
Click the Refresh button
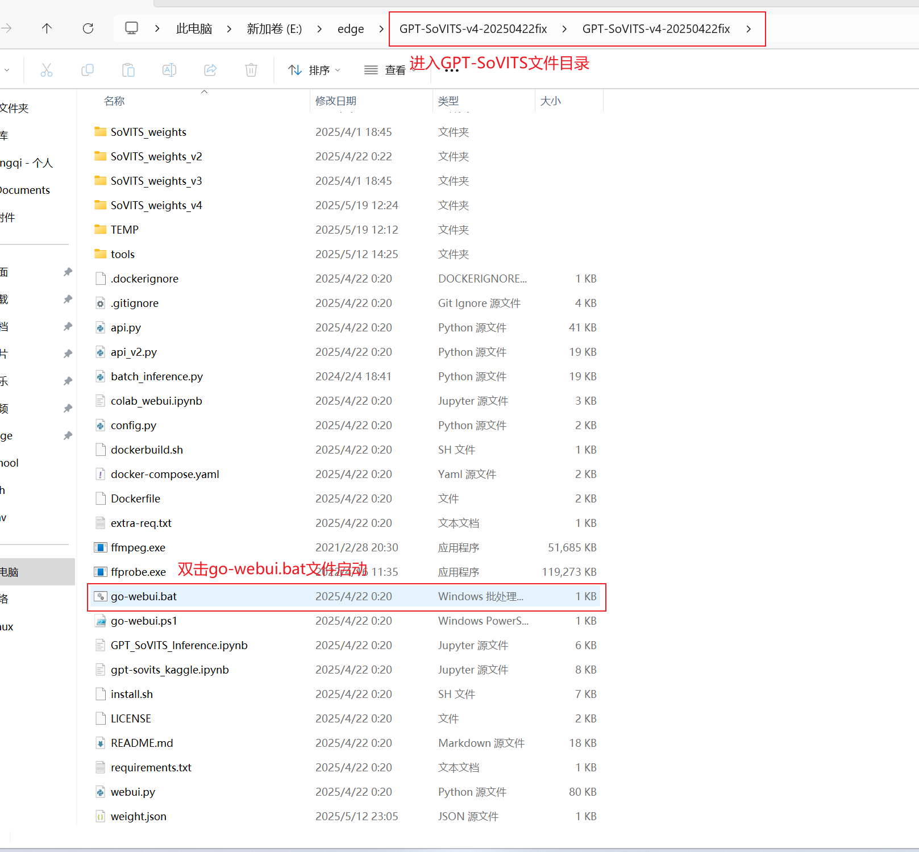pyautogui.click(x=88, y=28)
